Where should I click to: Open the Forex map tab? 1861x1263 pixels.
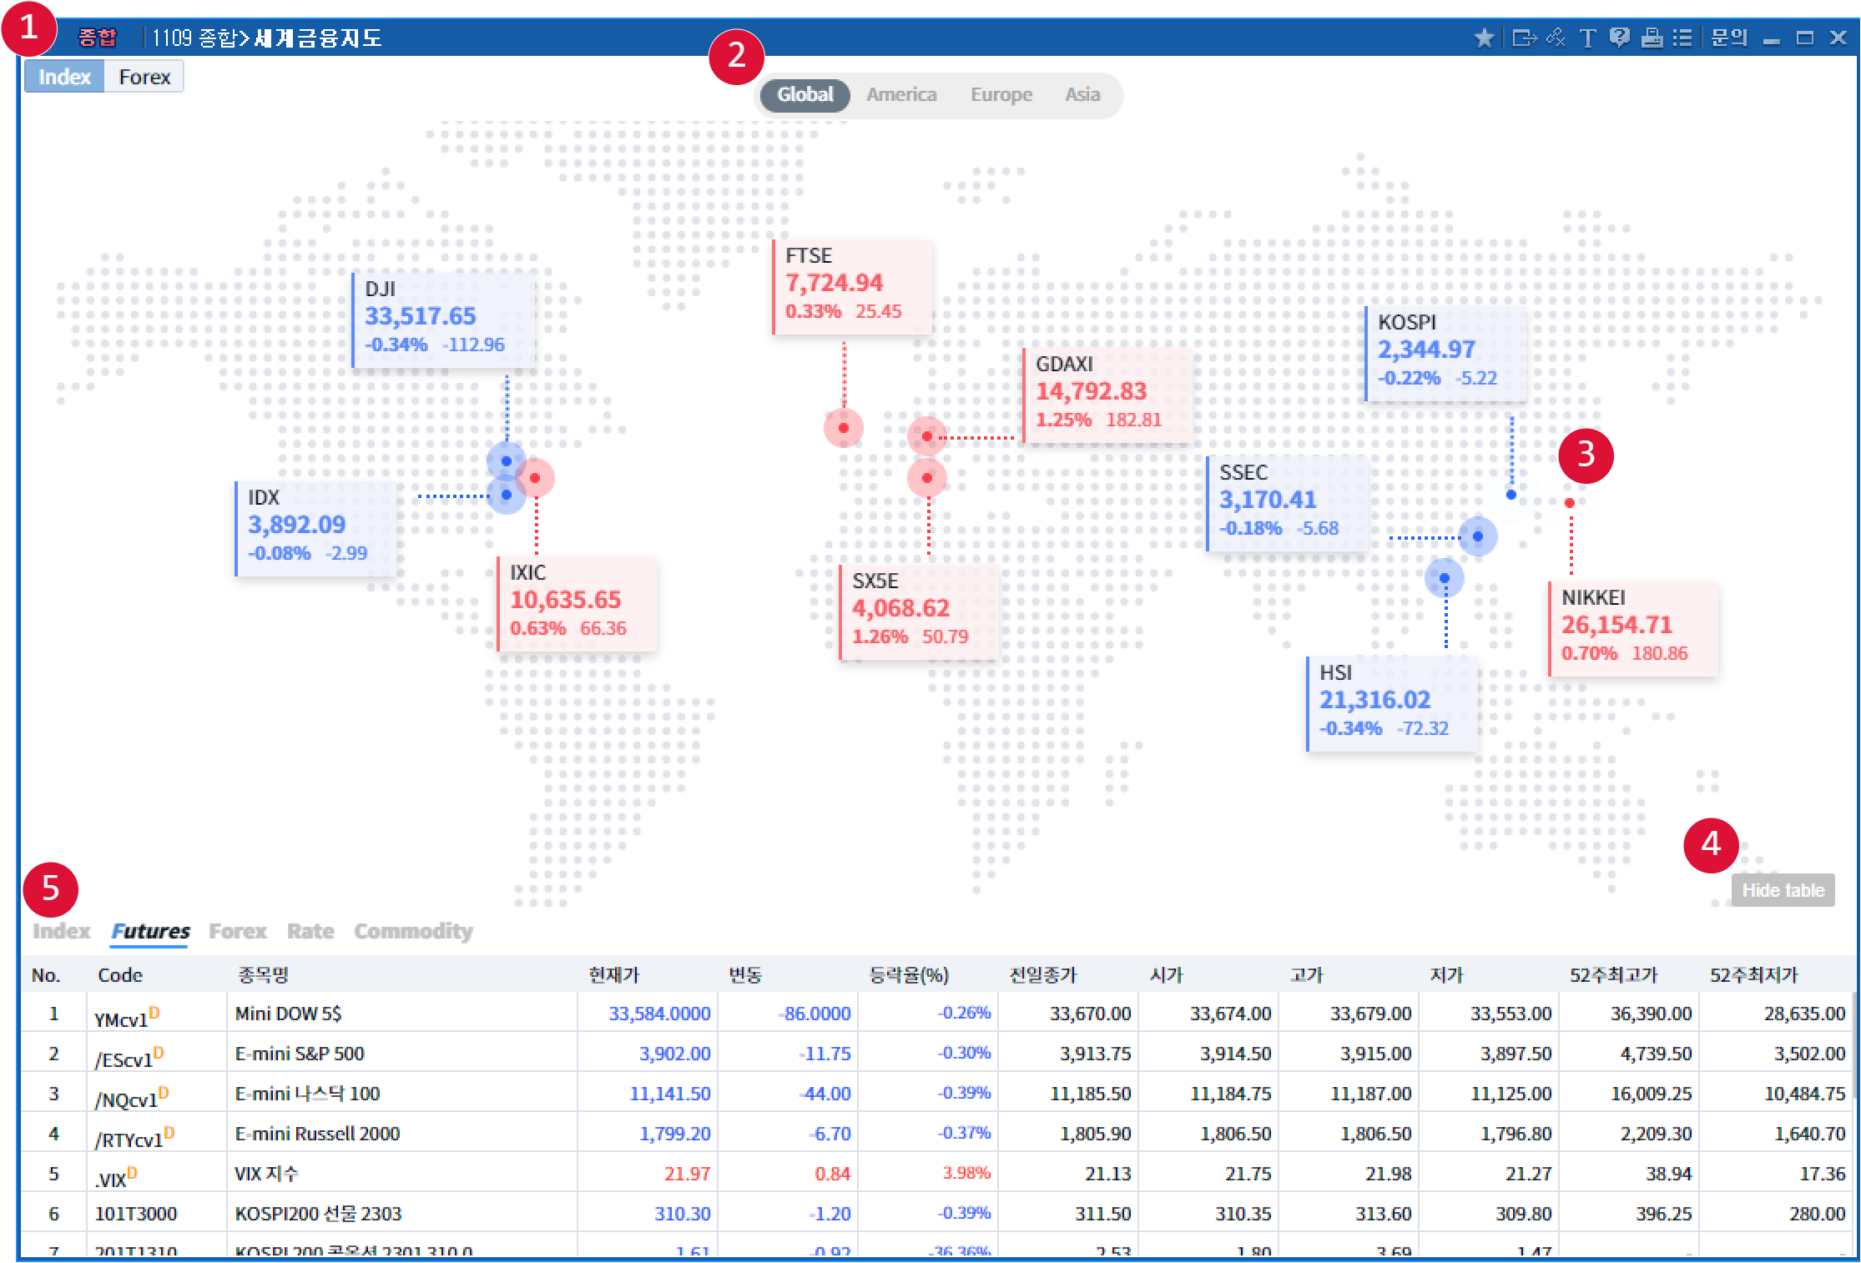tap(144, 78)
